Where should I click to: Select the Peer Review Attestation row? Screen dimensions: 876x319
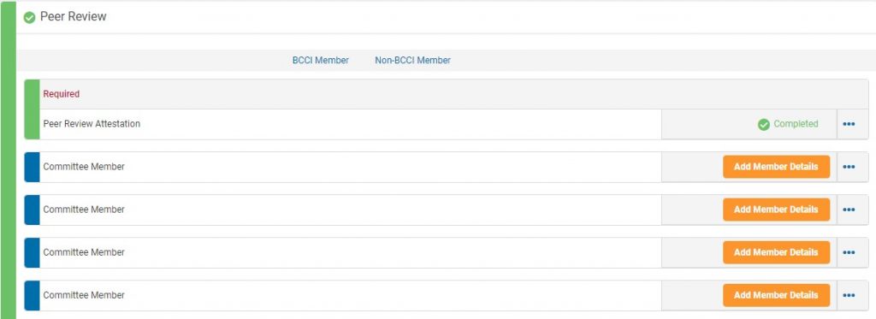point(447,124)
